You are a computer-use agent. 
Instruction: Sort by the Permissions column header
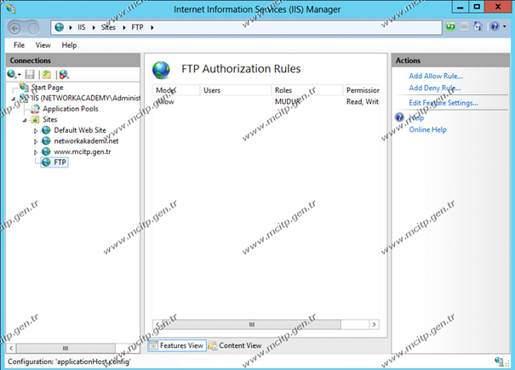pos(361,90)
